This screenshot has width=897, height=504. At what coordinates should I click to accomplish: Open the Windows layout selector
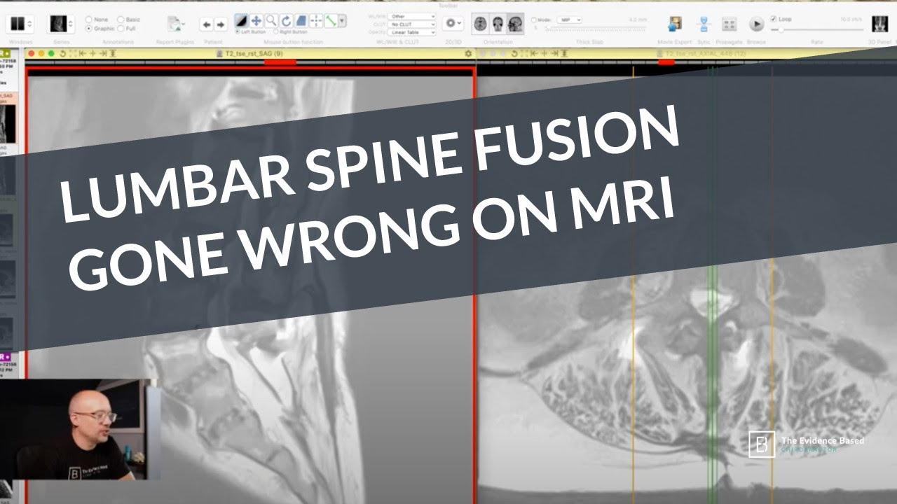pos(19,24)
